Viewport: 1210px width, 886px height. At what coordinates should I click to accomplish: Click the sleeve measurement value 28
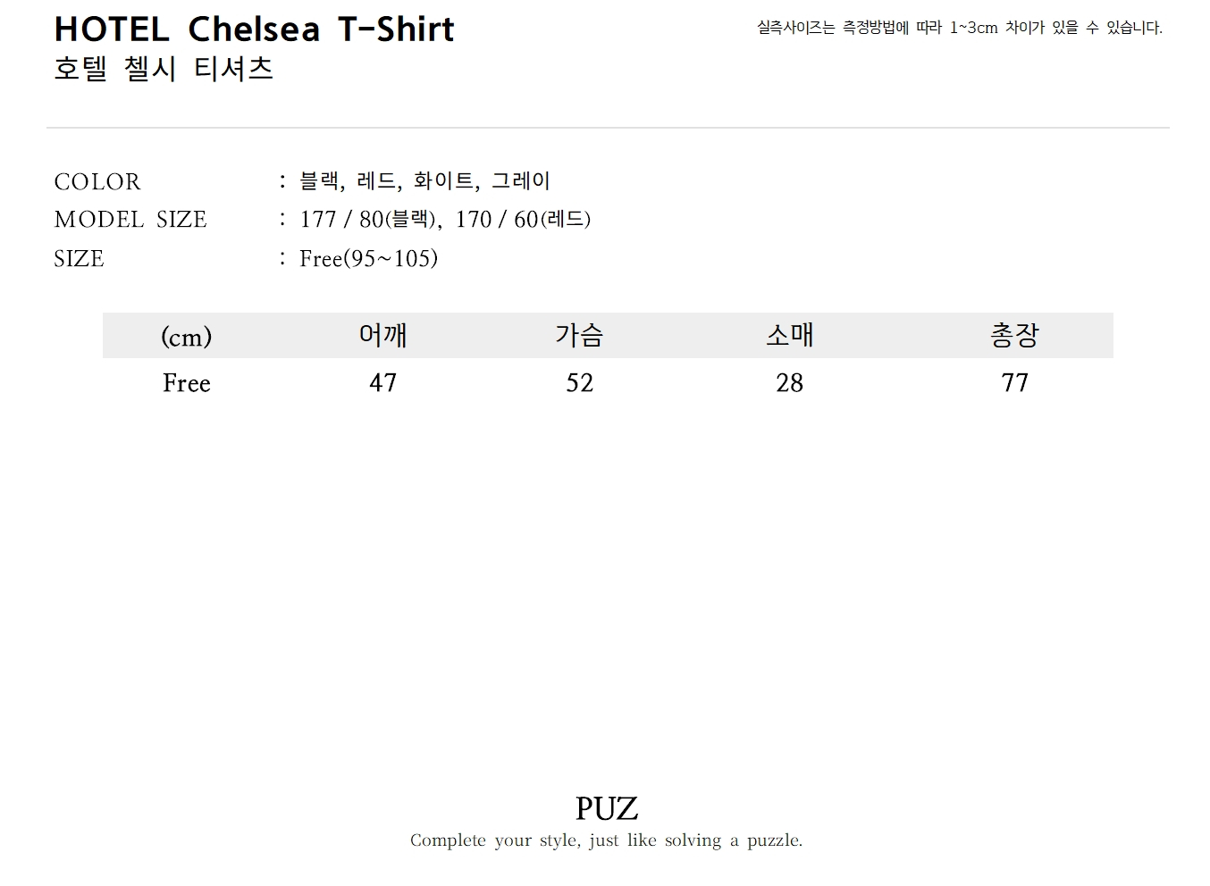coord(789,383)
